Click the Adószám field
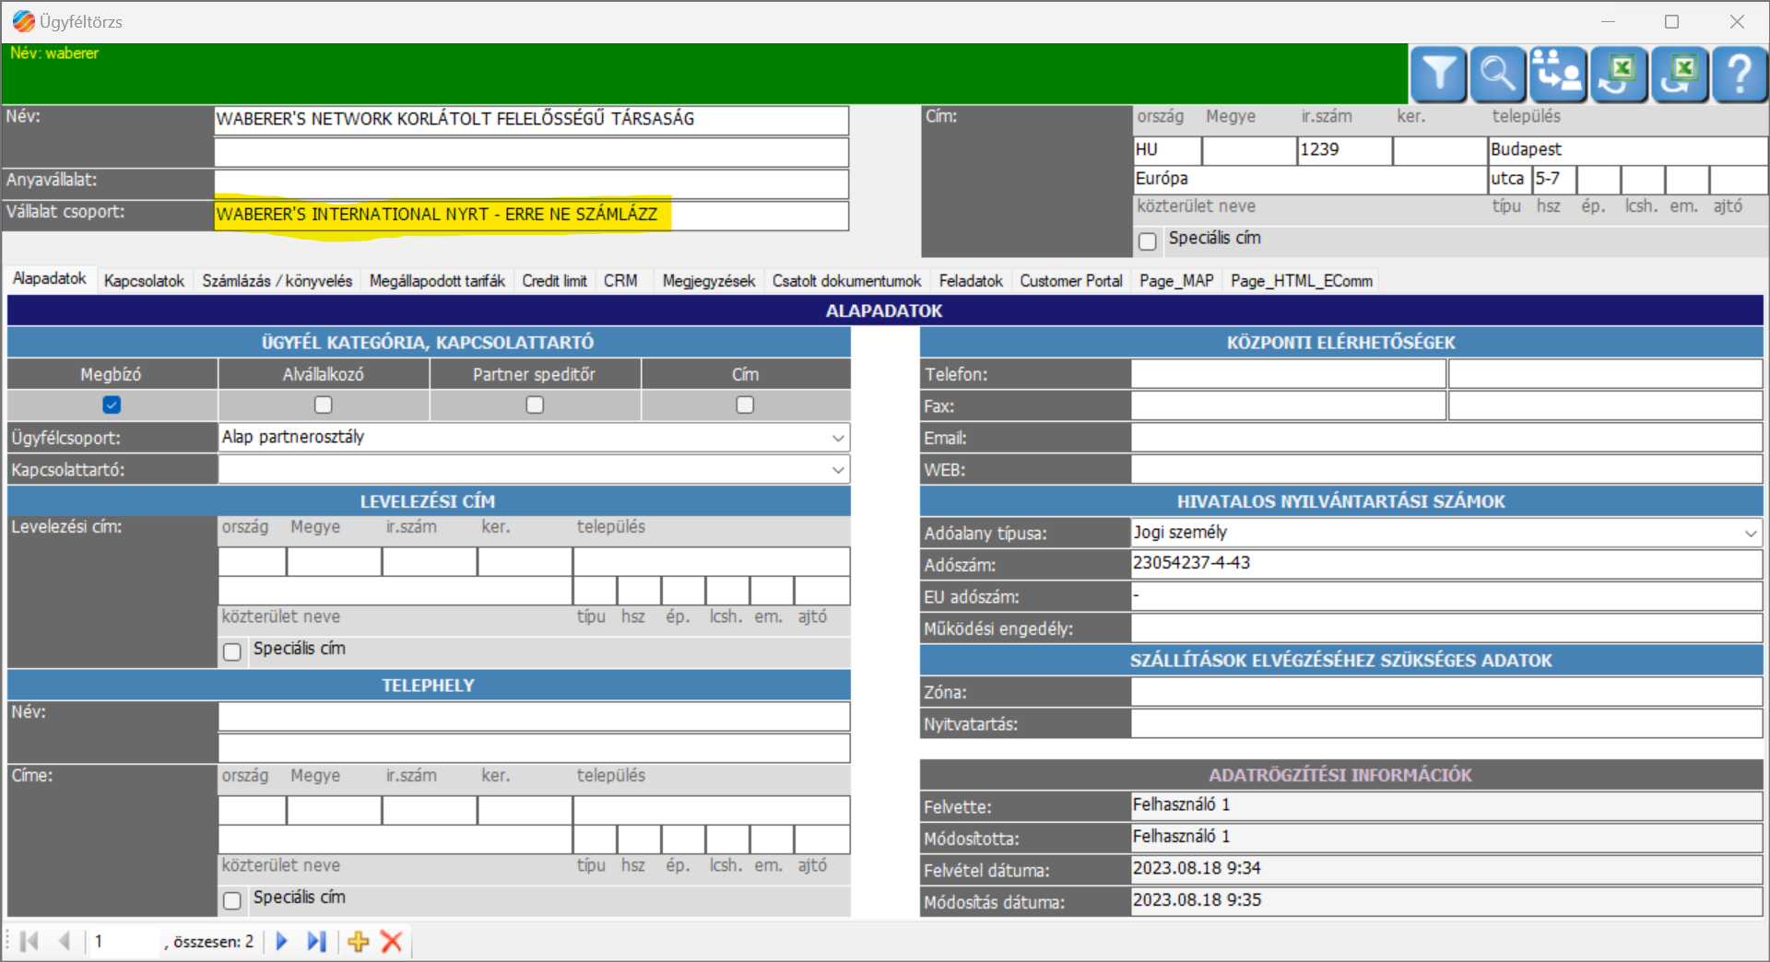Image resolution: width=1770 pixels, height=962 pixels. tap(1446, 564)
